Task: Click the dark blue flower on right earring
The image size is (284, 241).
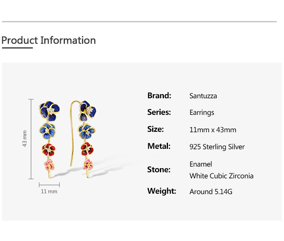Action: [x=88, y=111]
